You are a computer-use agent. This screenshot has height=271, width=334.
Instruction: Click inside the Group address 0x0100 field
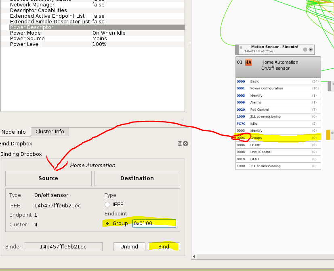[x=154, y=223]
